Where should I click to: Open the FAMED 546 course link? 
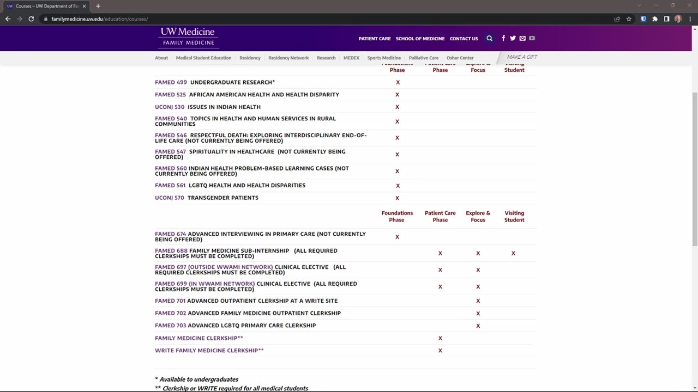click(x=171, y=136)
